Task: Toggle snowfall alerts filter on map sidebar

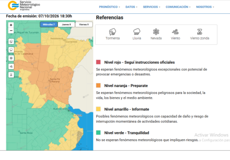Action: (11, 58)
